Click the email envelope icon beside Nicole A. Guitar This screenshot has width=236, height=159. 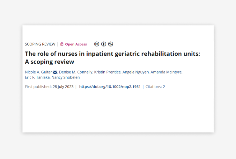point(55,72)
